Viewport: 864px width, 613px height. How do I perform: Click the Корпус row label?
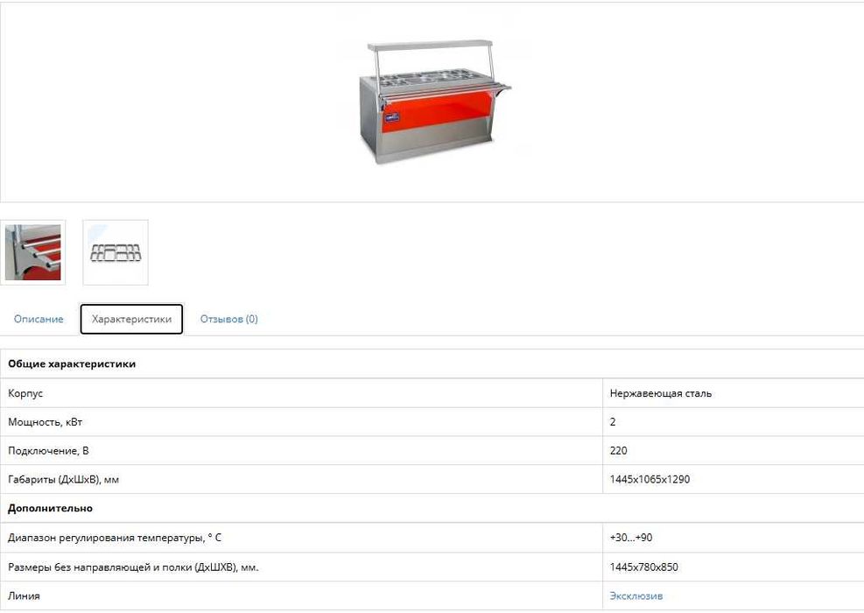point(25,393)
